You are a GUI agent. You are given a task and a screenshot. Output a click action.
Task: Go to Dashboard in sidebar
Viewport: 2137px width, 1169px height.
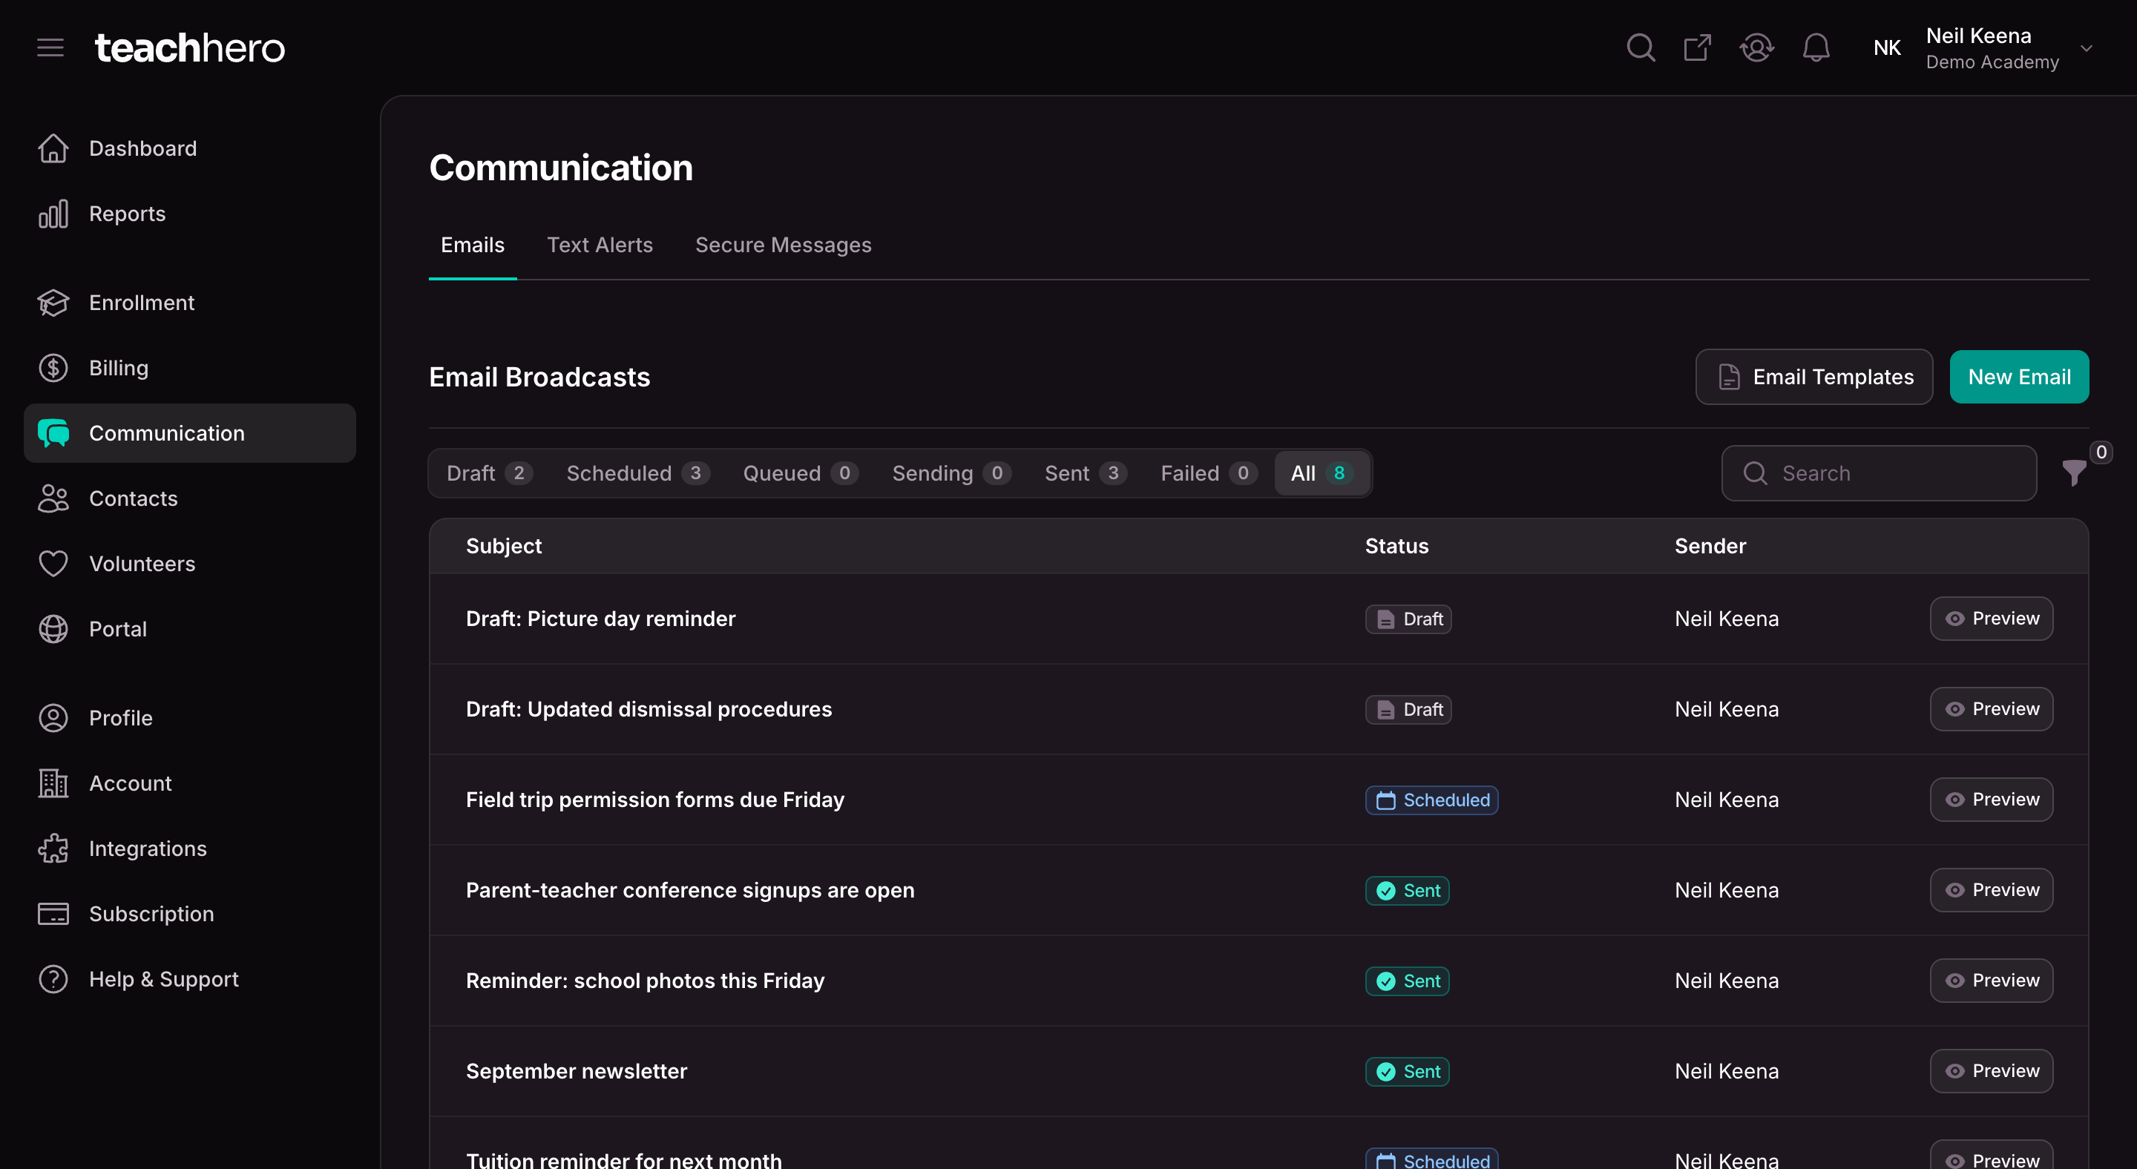190,148
